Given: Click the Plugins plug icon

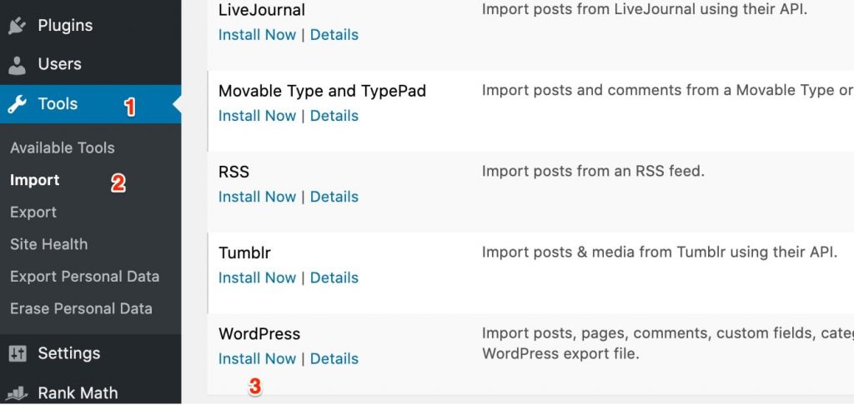Looking at the screenshot, I should click(18, 26).
